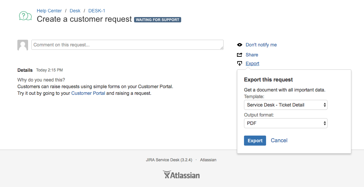364x187 pixels.
Task: Click the eye icon beside Don't notify me
Action: [x=239, y=45]
